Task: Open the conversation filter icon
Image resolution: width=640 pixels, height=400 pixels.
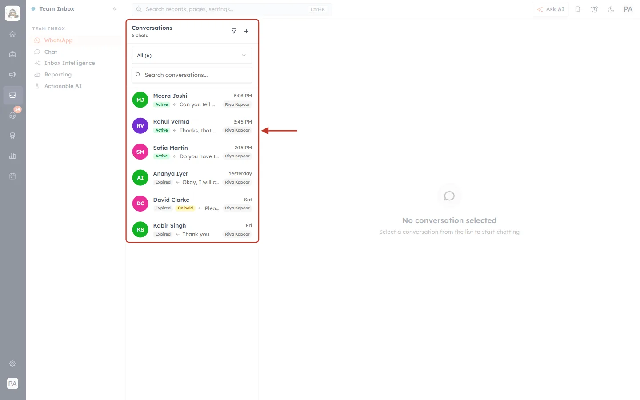Action: click(x=234, y=31)
